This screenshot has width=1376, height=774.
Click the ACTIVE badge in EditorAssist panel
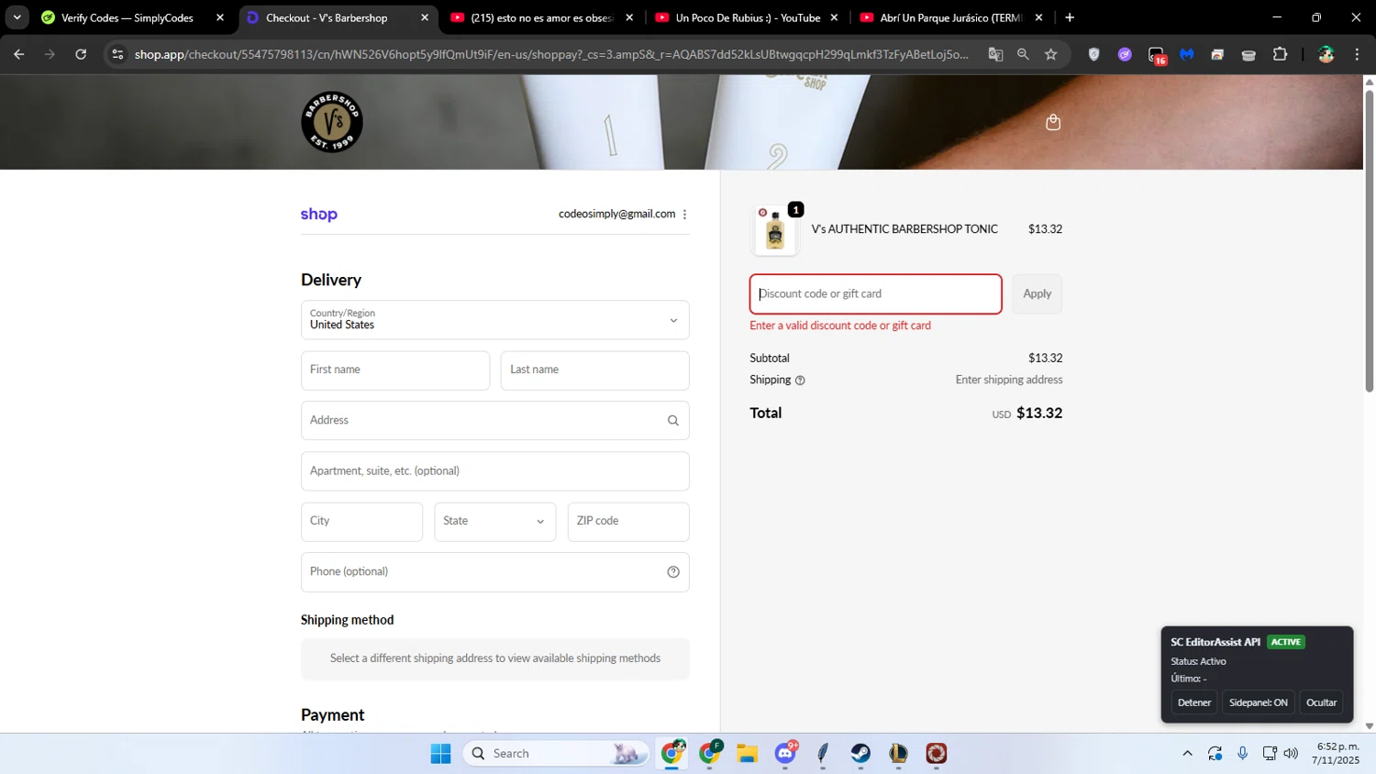1286,642
